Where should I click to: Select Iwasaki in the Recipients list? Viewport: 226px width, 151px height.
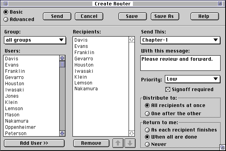point(101,71)
